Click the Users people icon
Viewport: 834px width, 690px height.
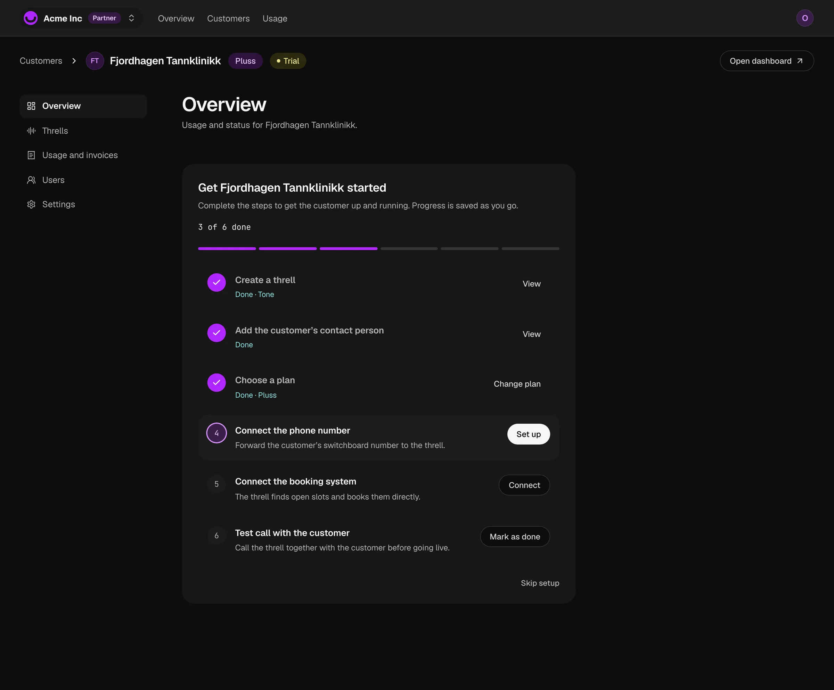tap(31, 180)
